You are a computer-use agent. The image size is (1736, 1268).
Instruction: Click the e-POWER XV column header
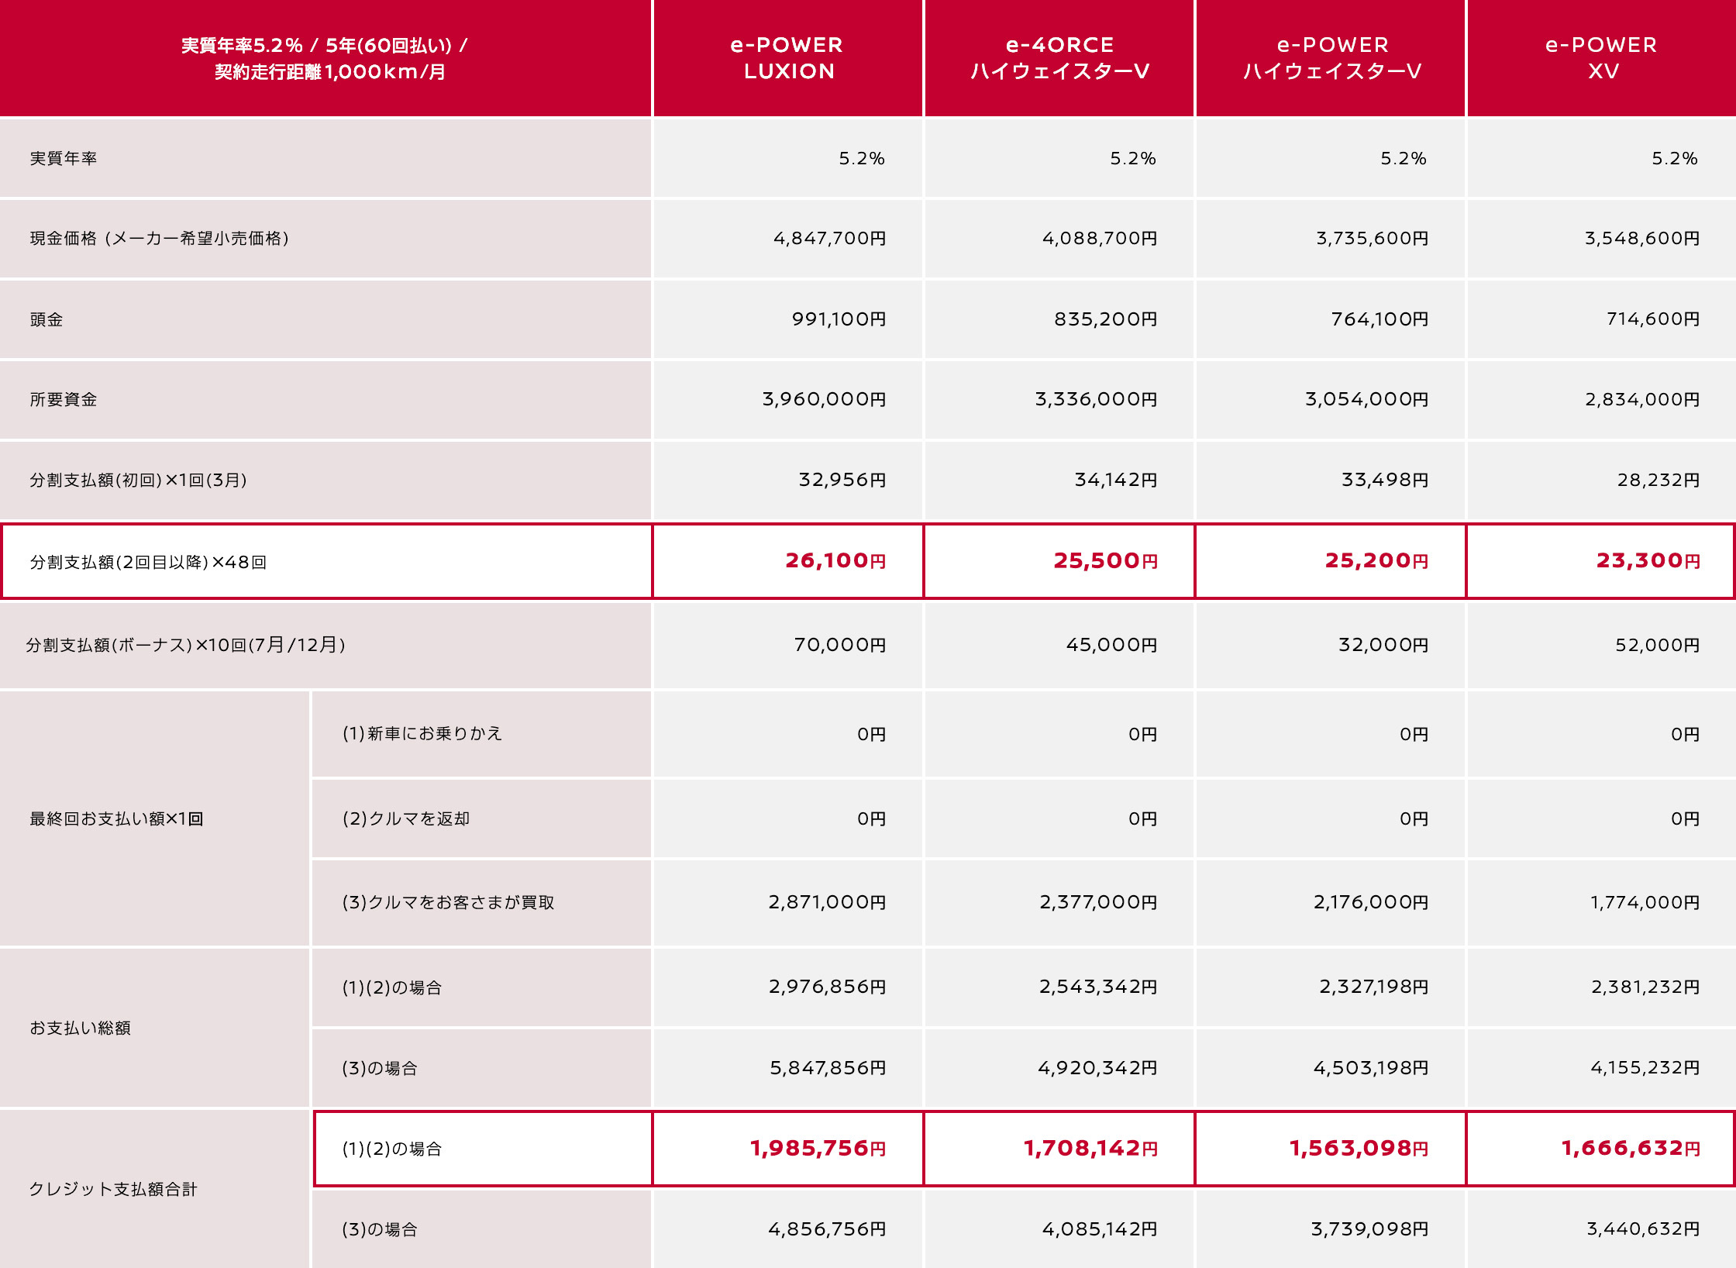pyautogui.click(x=1601, y=58)
